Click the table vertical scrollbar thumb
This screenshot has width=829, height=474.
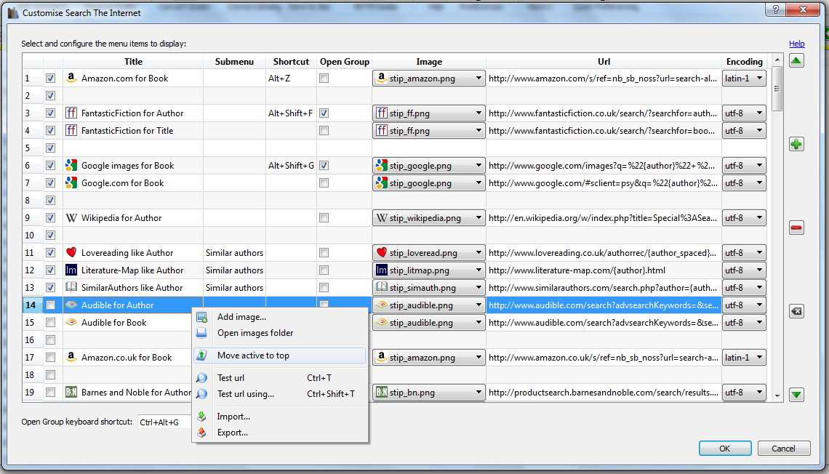[777, 89]
